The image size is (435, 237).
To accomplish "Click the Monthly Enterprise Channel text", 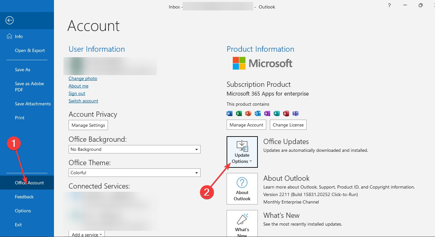I will 291,202.
